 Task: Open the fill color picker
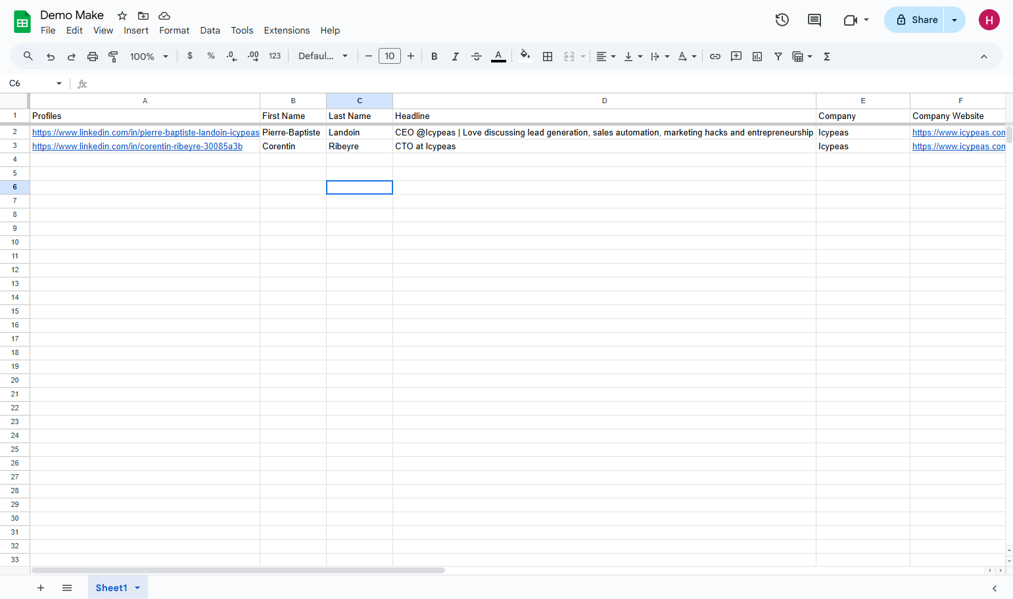tap(525, 56)
